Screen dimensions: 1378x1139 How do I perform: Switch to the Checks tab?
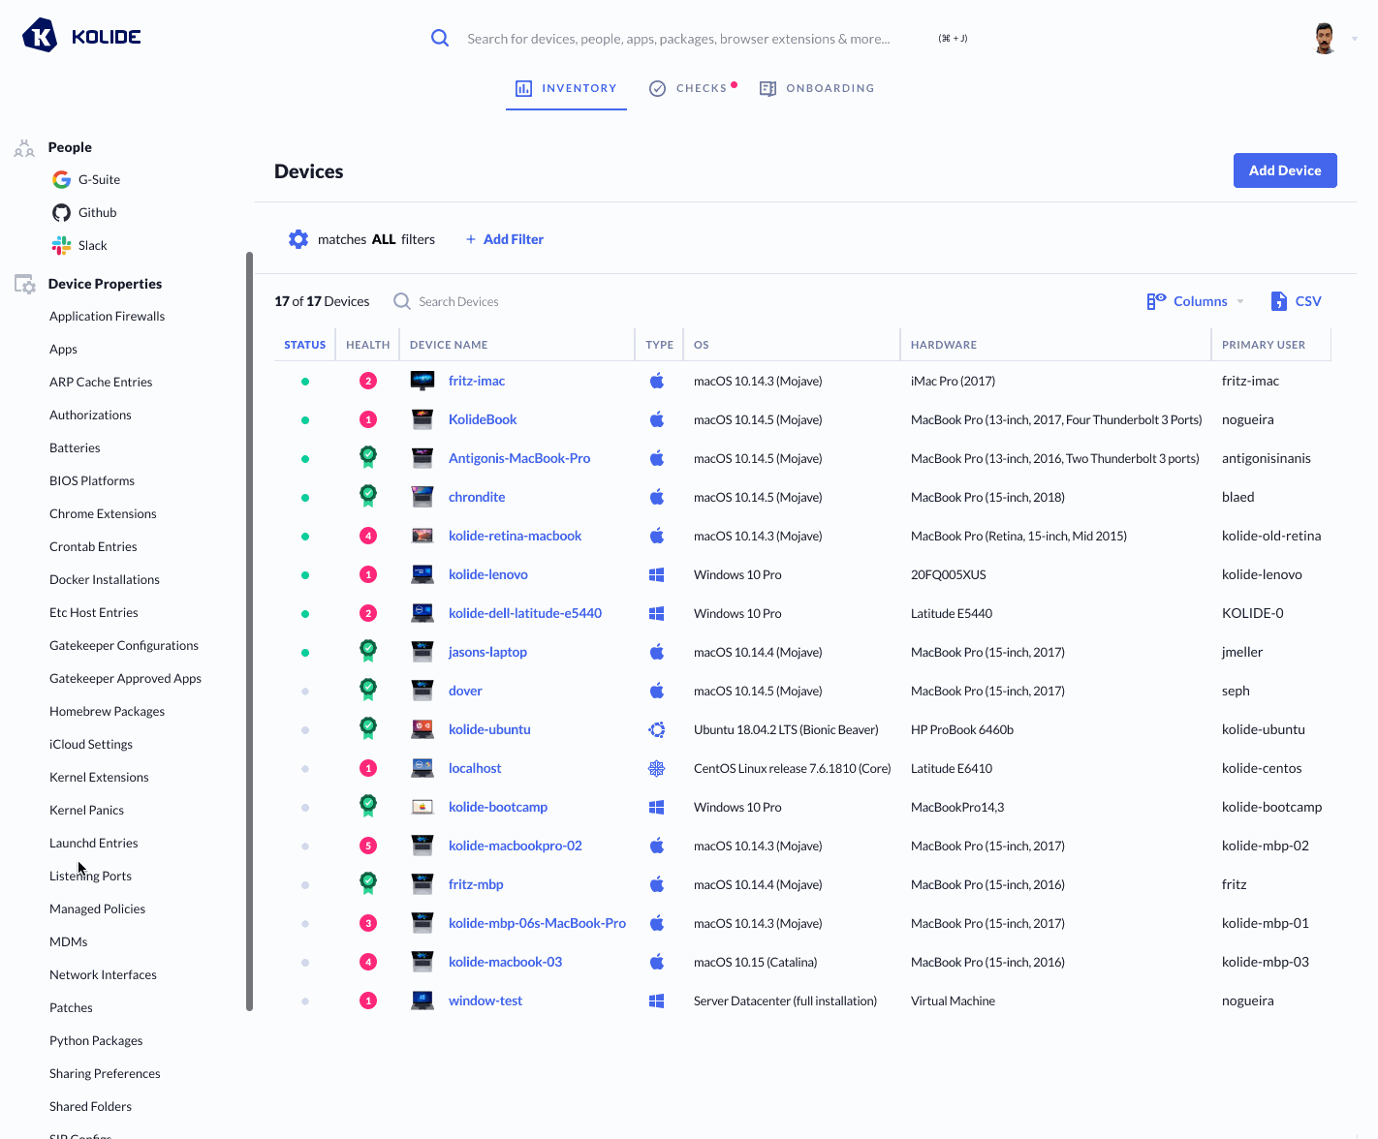pyautogui.click(x=692, y=88)
